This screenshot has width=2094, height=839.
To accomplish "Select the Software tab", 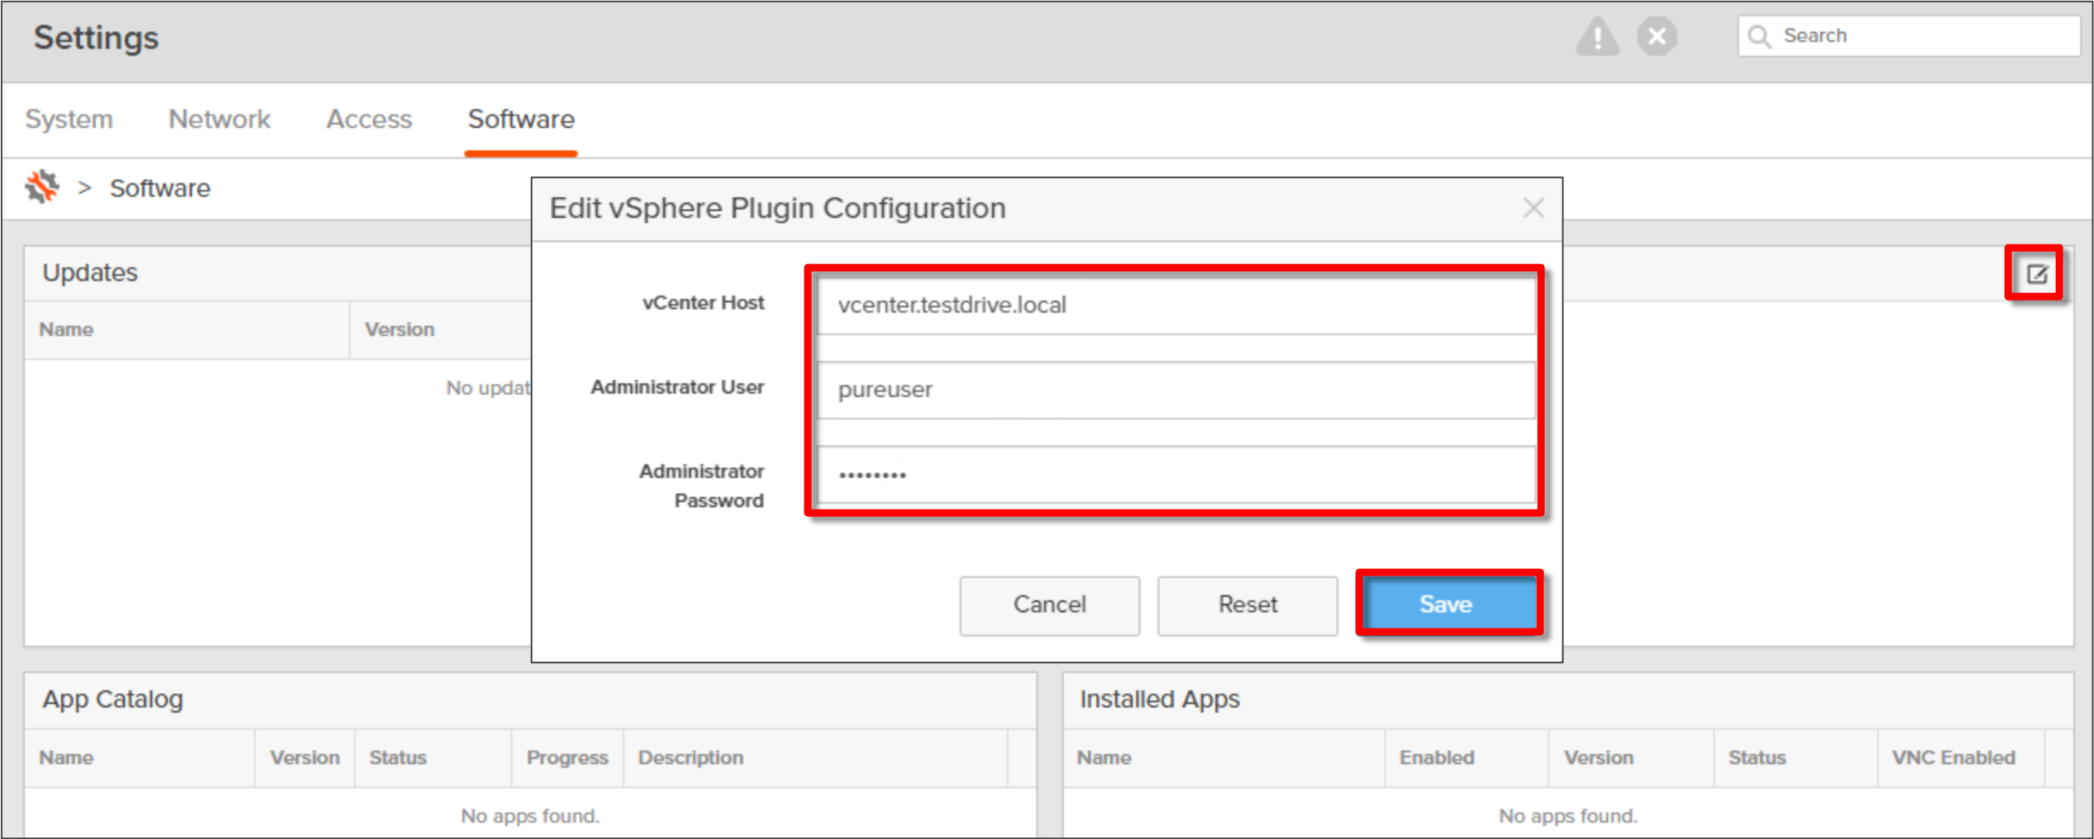I will coord(521,120).
